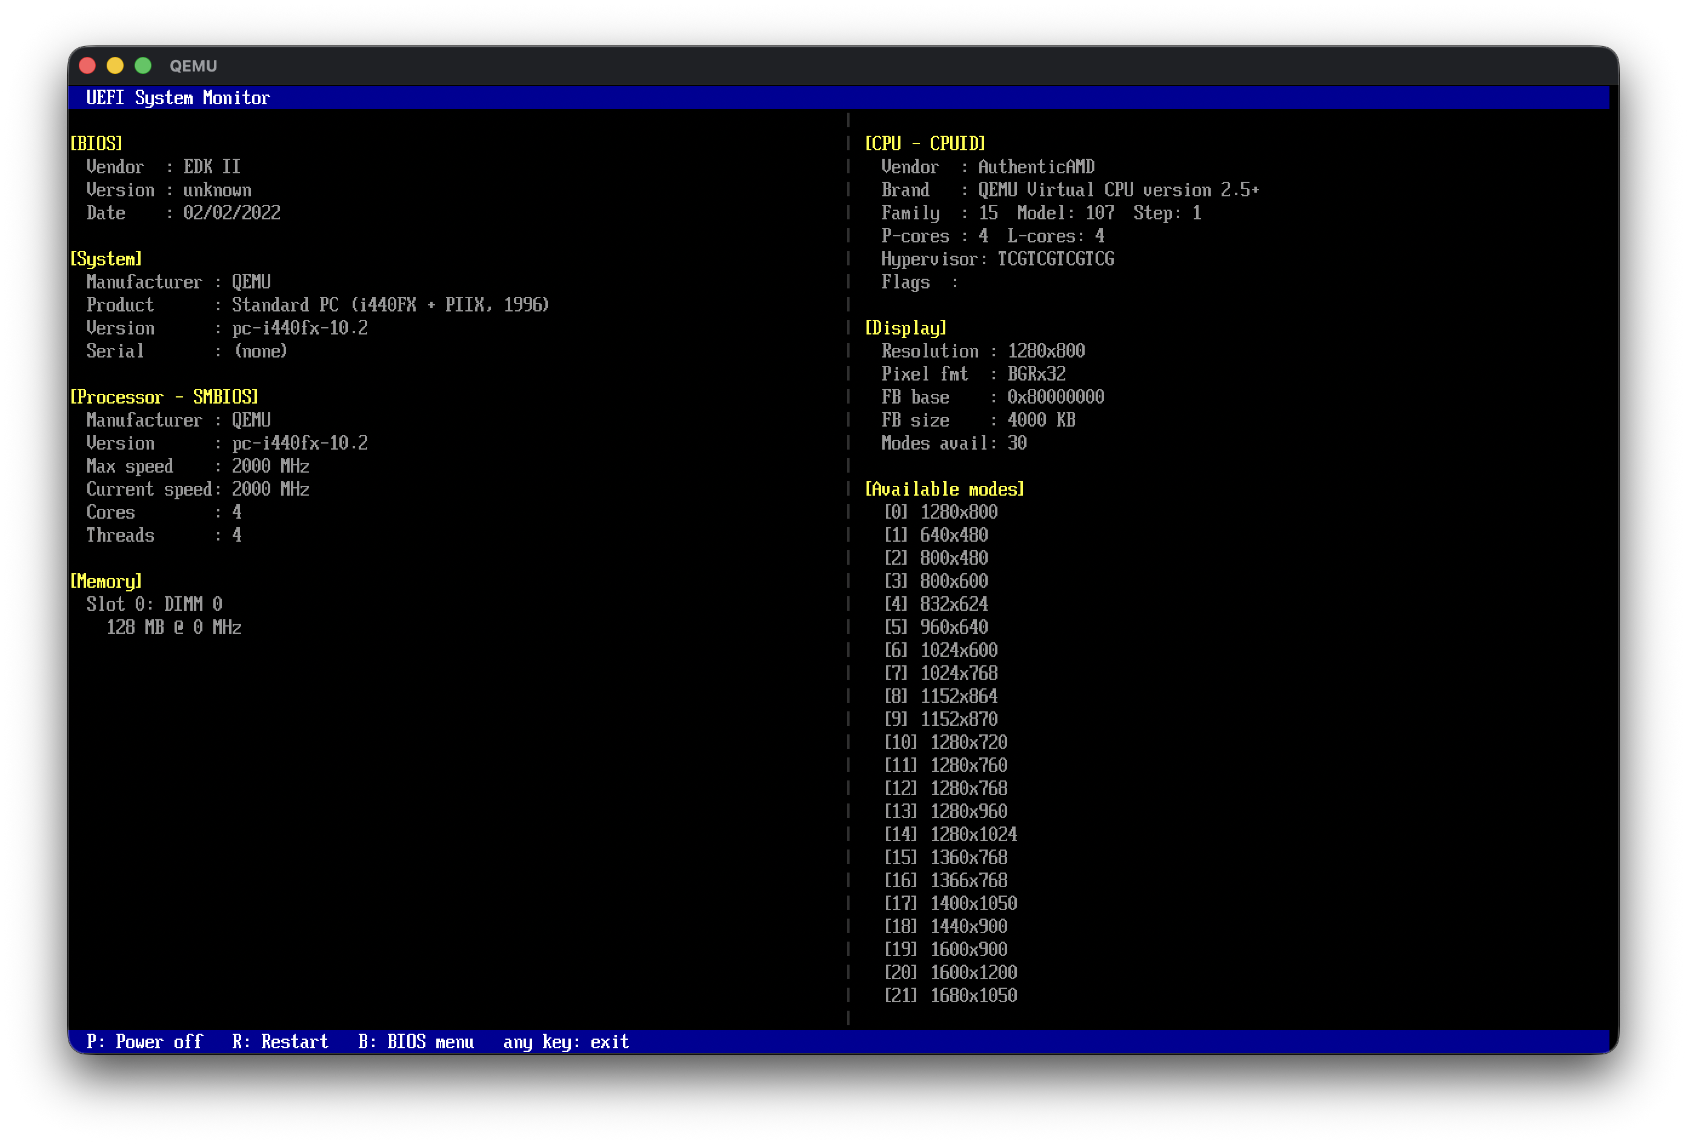Click Hypervisor TCGTCGTCGTCG value
1687x1144 pixels.
click(1056, 258)
